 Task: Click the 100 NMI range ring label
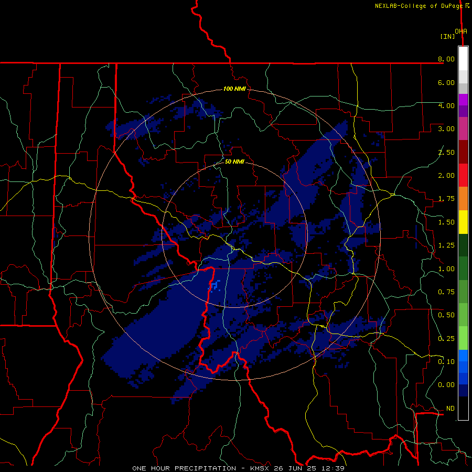click(x=234, y=89)
